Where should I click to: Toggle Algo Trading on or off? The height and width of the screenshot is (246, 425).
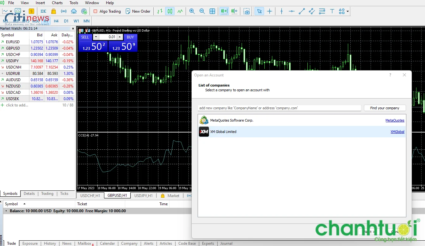tap(107, 11)
